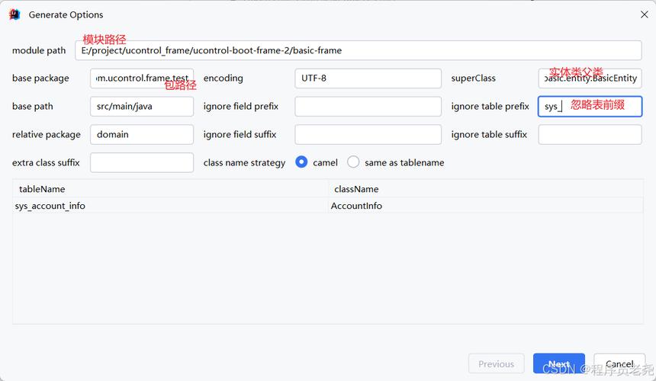Select the AccountInfo className cell
This screenshot has height=381, width=656.
(x=486, y=206)
